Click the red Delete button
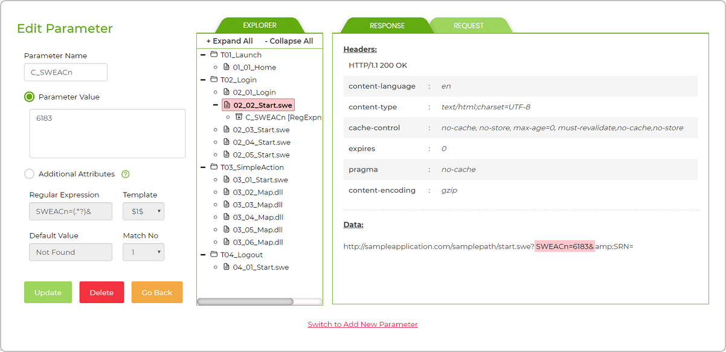This screenshot has height=352, width=726. tap(101, 292)
